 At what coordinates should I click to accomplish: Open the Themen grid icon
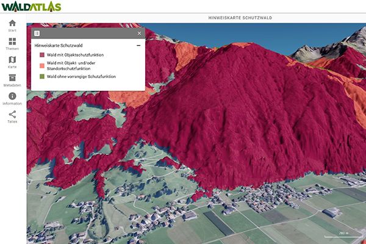(12, 42)
